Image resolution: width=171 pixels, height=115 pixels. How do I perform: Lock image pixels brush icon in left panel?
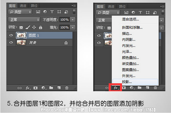coord(28,27)
